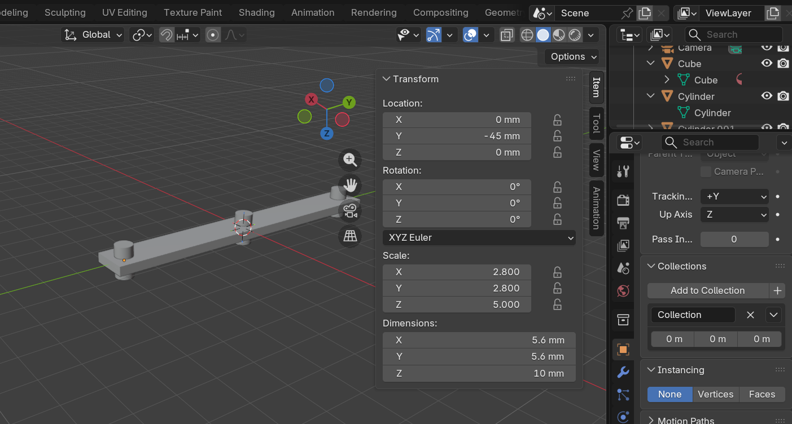This screenshot has width=792, height=424.
Task: Pin the Scene with the pin icon
Action: (x=627, y=13)
